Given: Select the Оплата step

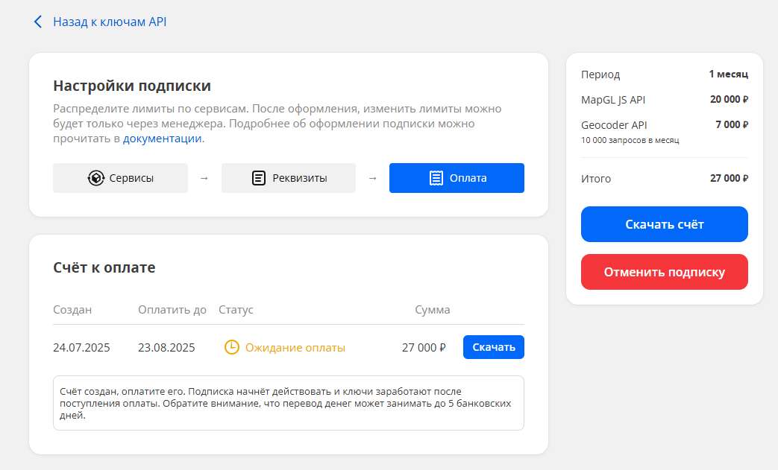Looking at the screenshot, I should click(x=457, y=178).
